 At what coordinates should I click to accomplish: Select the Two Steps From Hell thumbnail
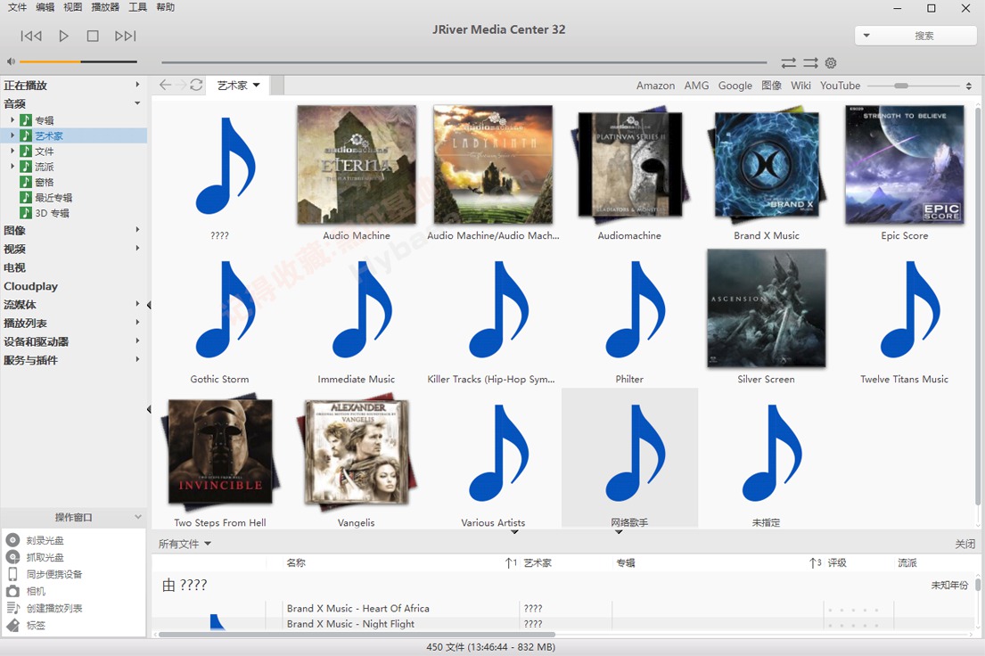click(x=220, y=452)
